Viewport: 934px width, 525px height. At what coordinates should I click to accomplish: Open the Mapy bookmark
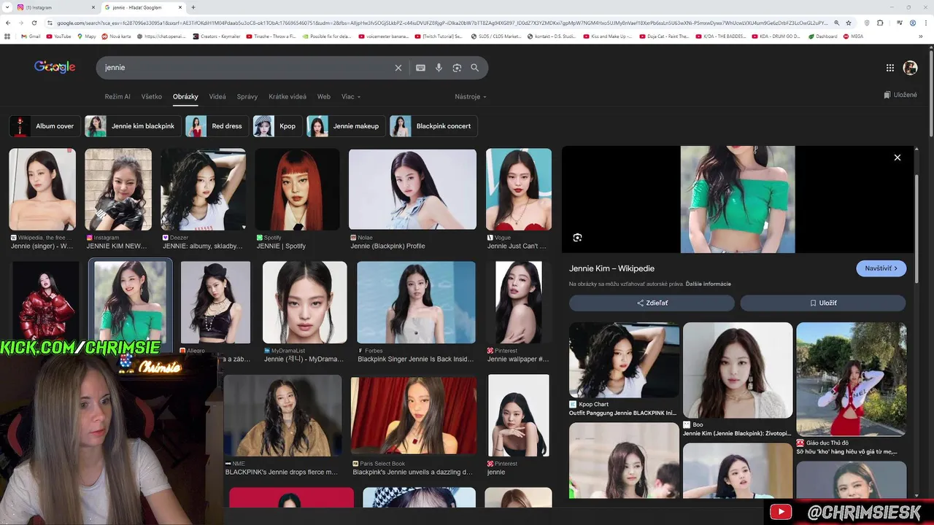point(87,36)
